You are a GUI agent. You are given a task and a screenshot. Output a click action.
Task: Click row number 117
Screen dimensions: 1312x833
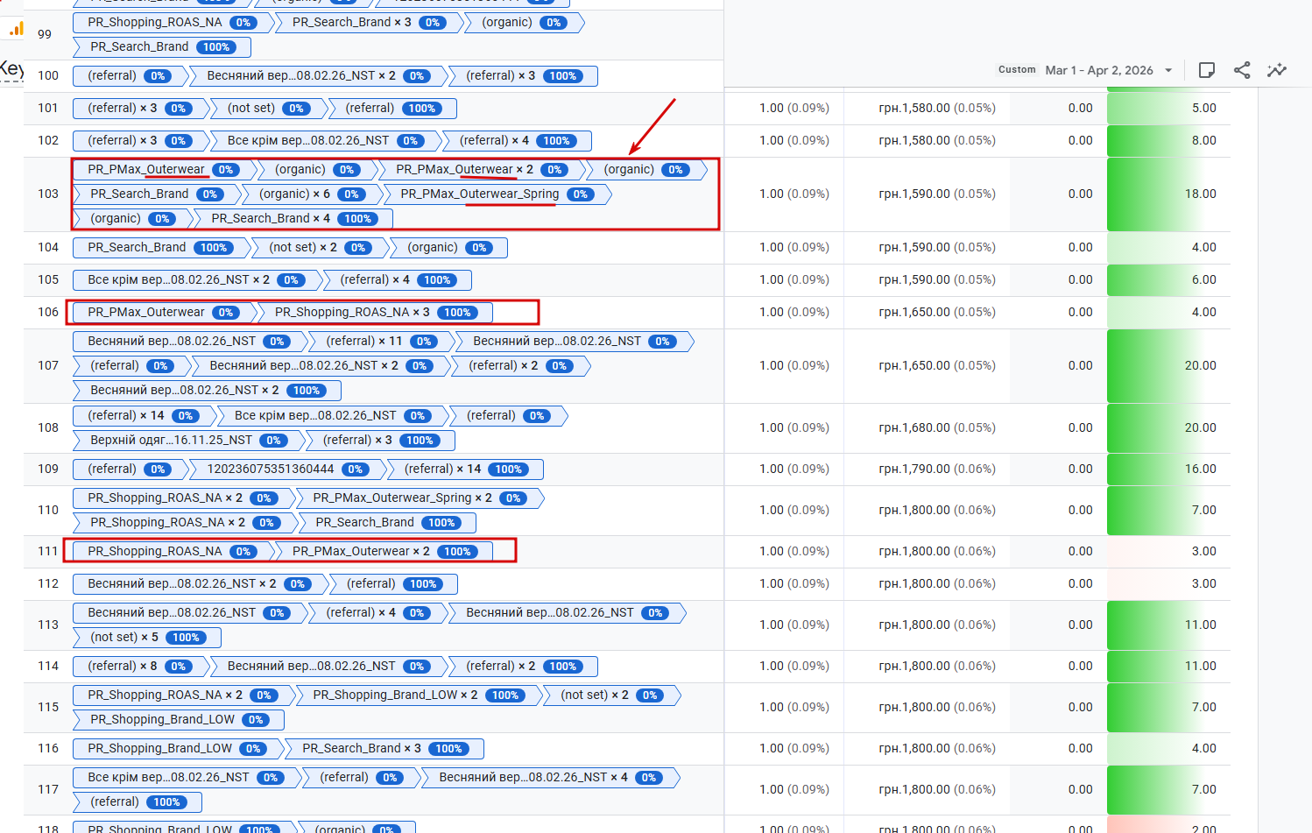click(48, 790)
